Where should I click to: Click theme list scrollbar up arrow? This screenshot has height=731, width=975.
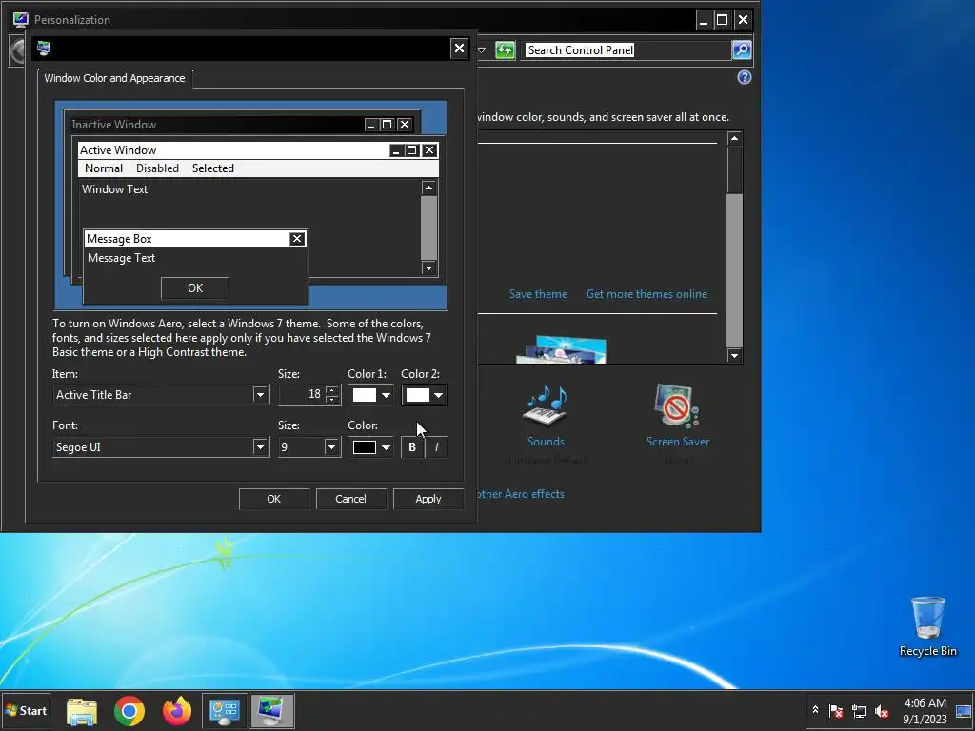point(734,138)
